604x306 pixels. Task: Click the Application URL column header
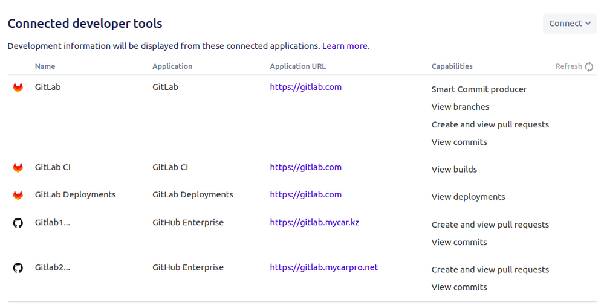coord(297,66)
